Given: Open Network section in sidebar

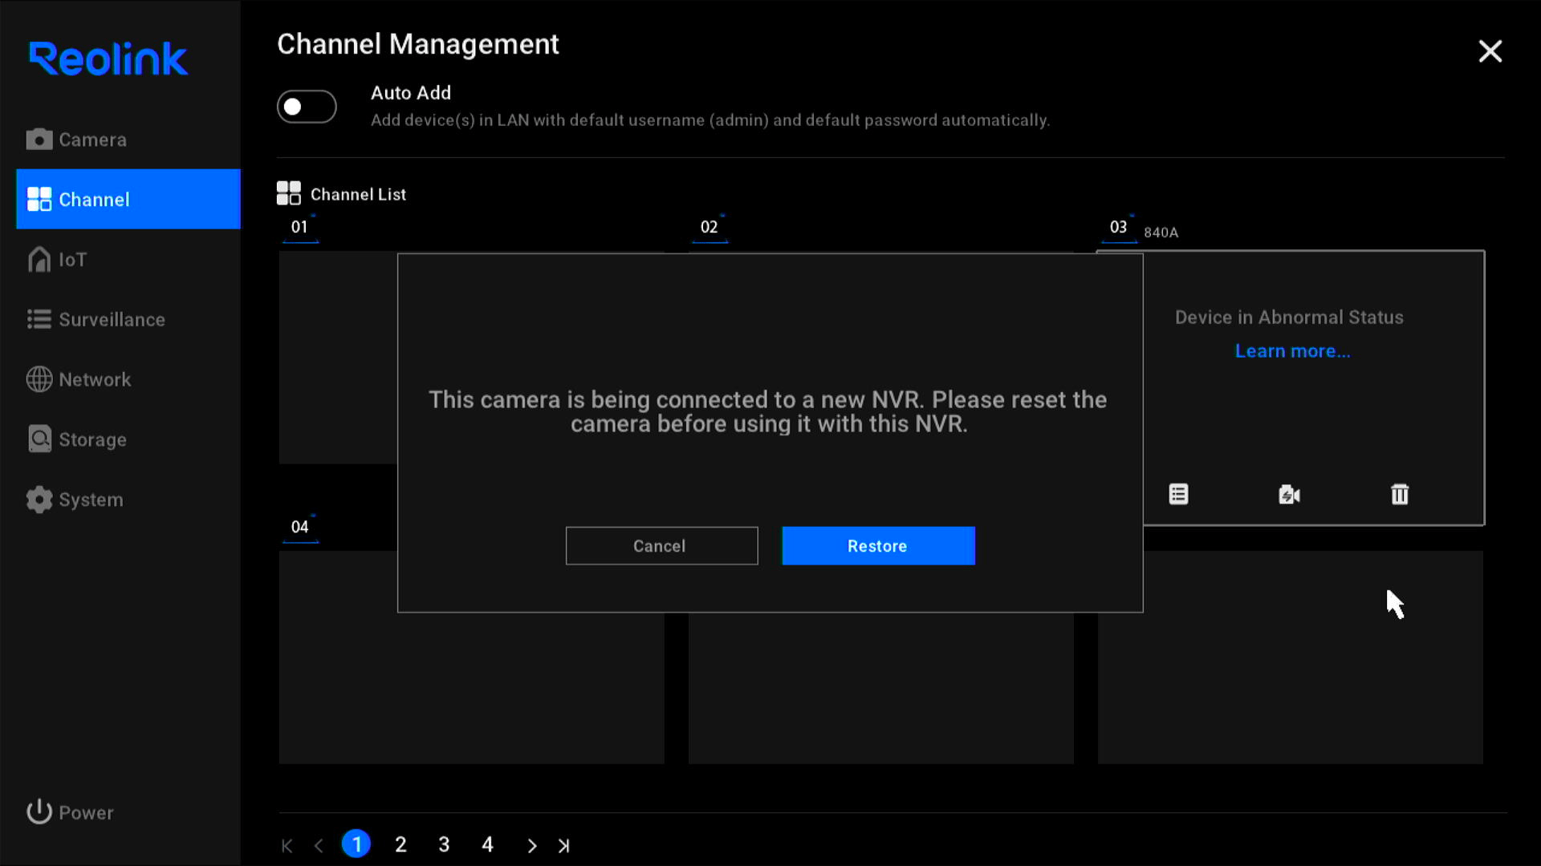Looking at the screenshot, I should point(96,379).
